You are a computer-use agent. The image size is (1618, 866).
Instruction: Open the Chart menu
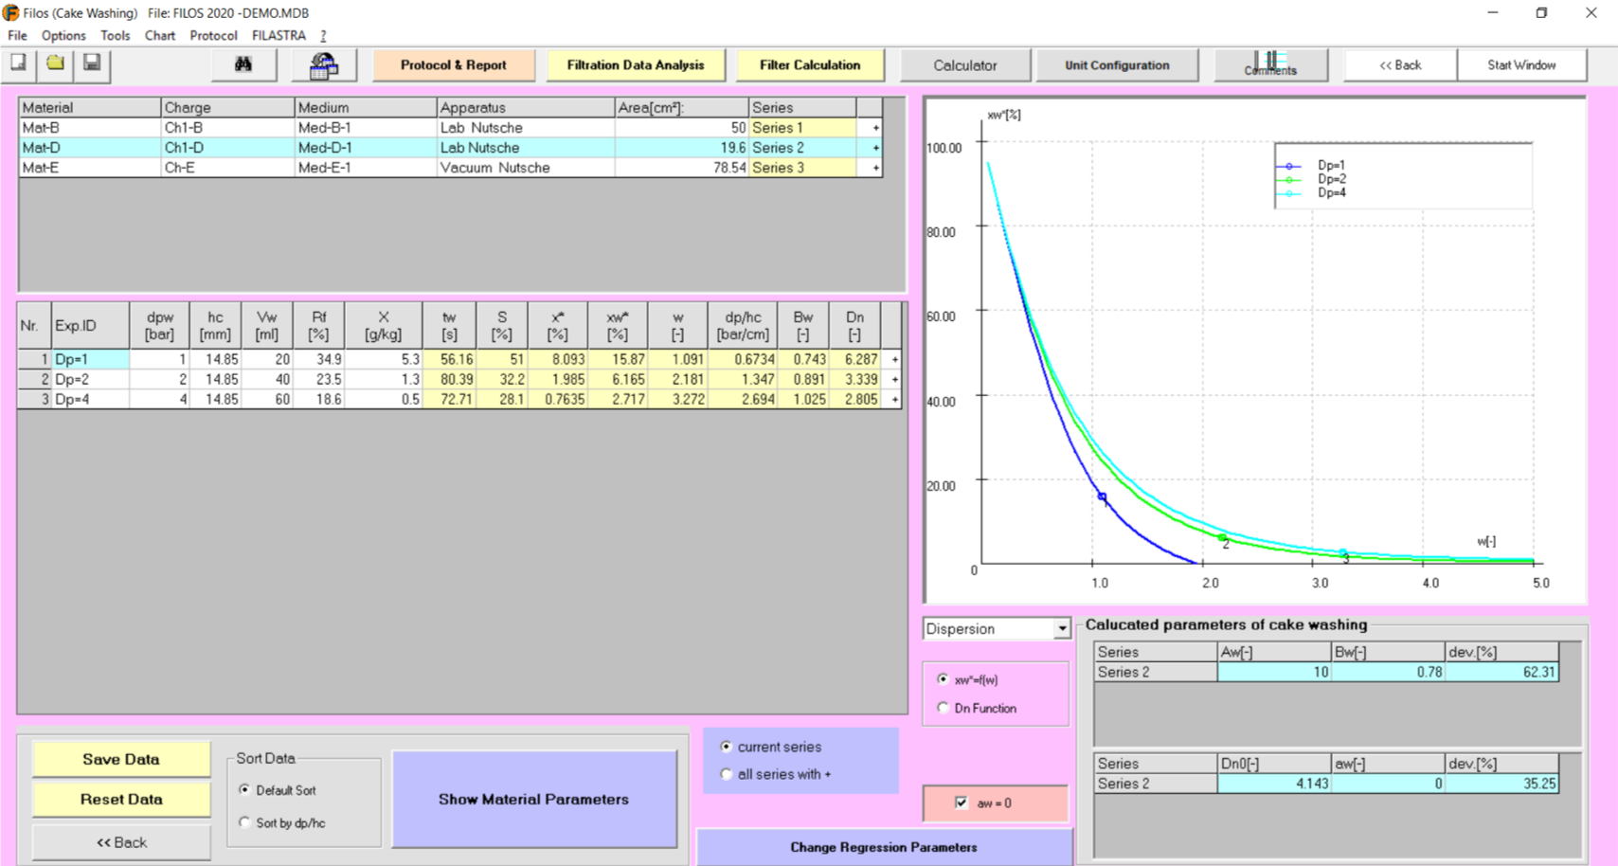(160, 36)
